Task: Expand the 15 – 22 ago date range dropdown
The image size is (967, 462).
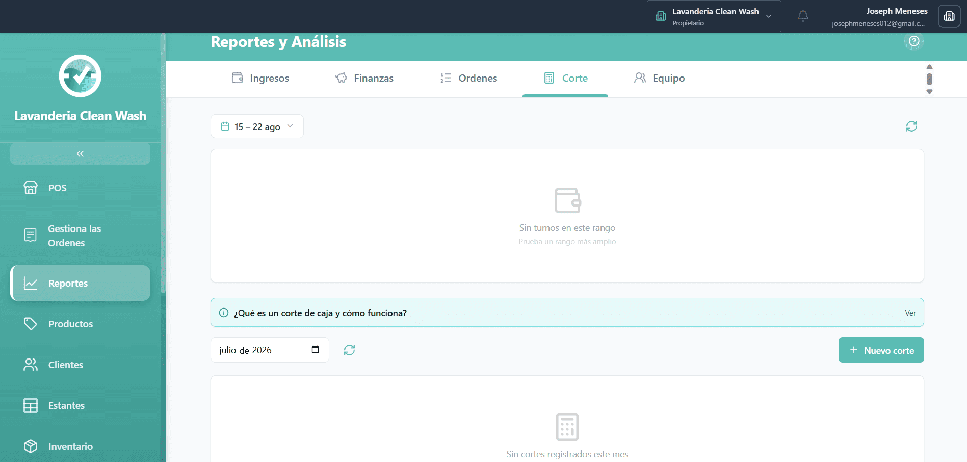Action: [x=257, y=126]
